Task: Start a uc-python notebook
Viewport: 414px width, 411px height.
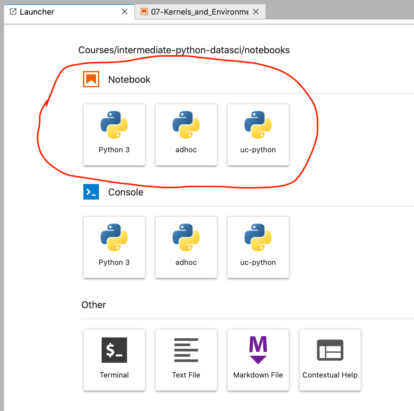Action: coord(258,135)
